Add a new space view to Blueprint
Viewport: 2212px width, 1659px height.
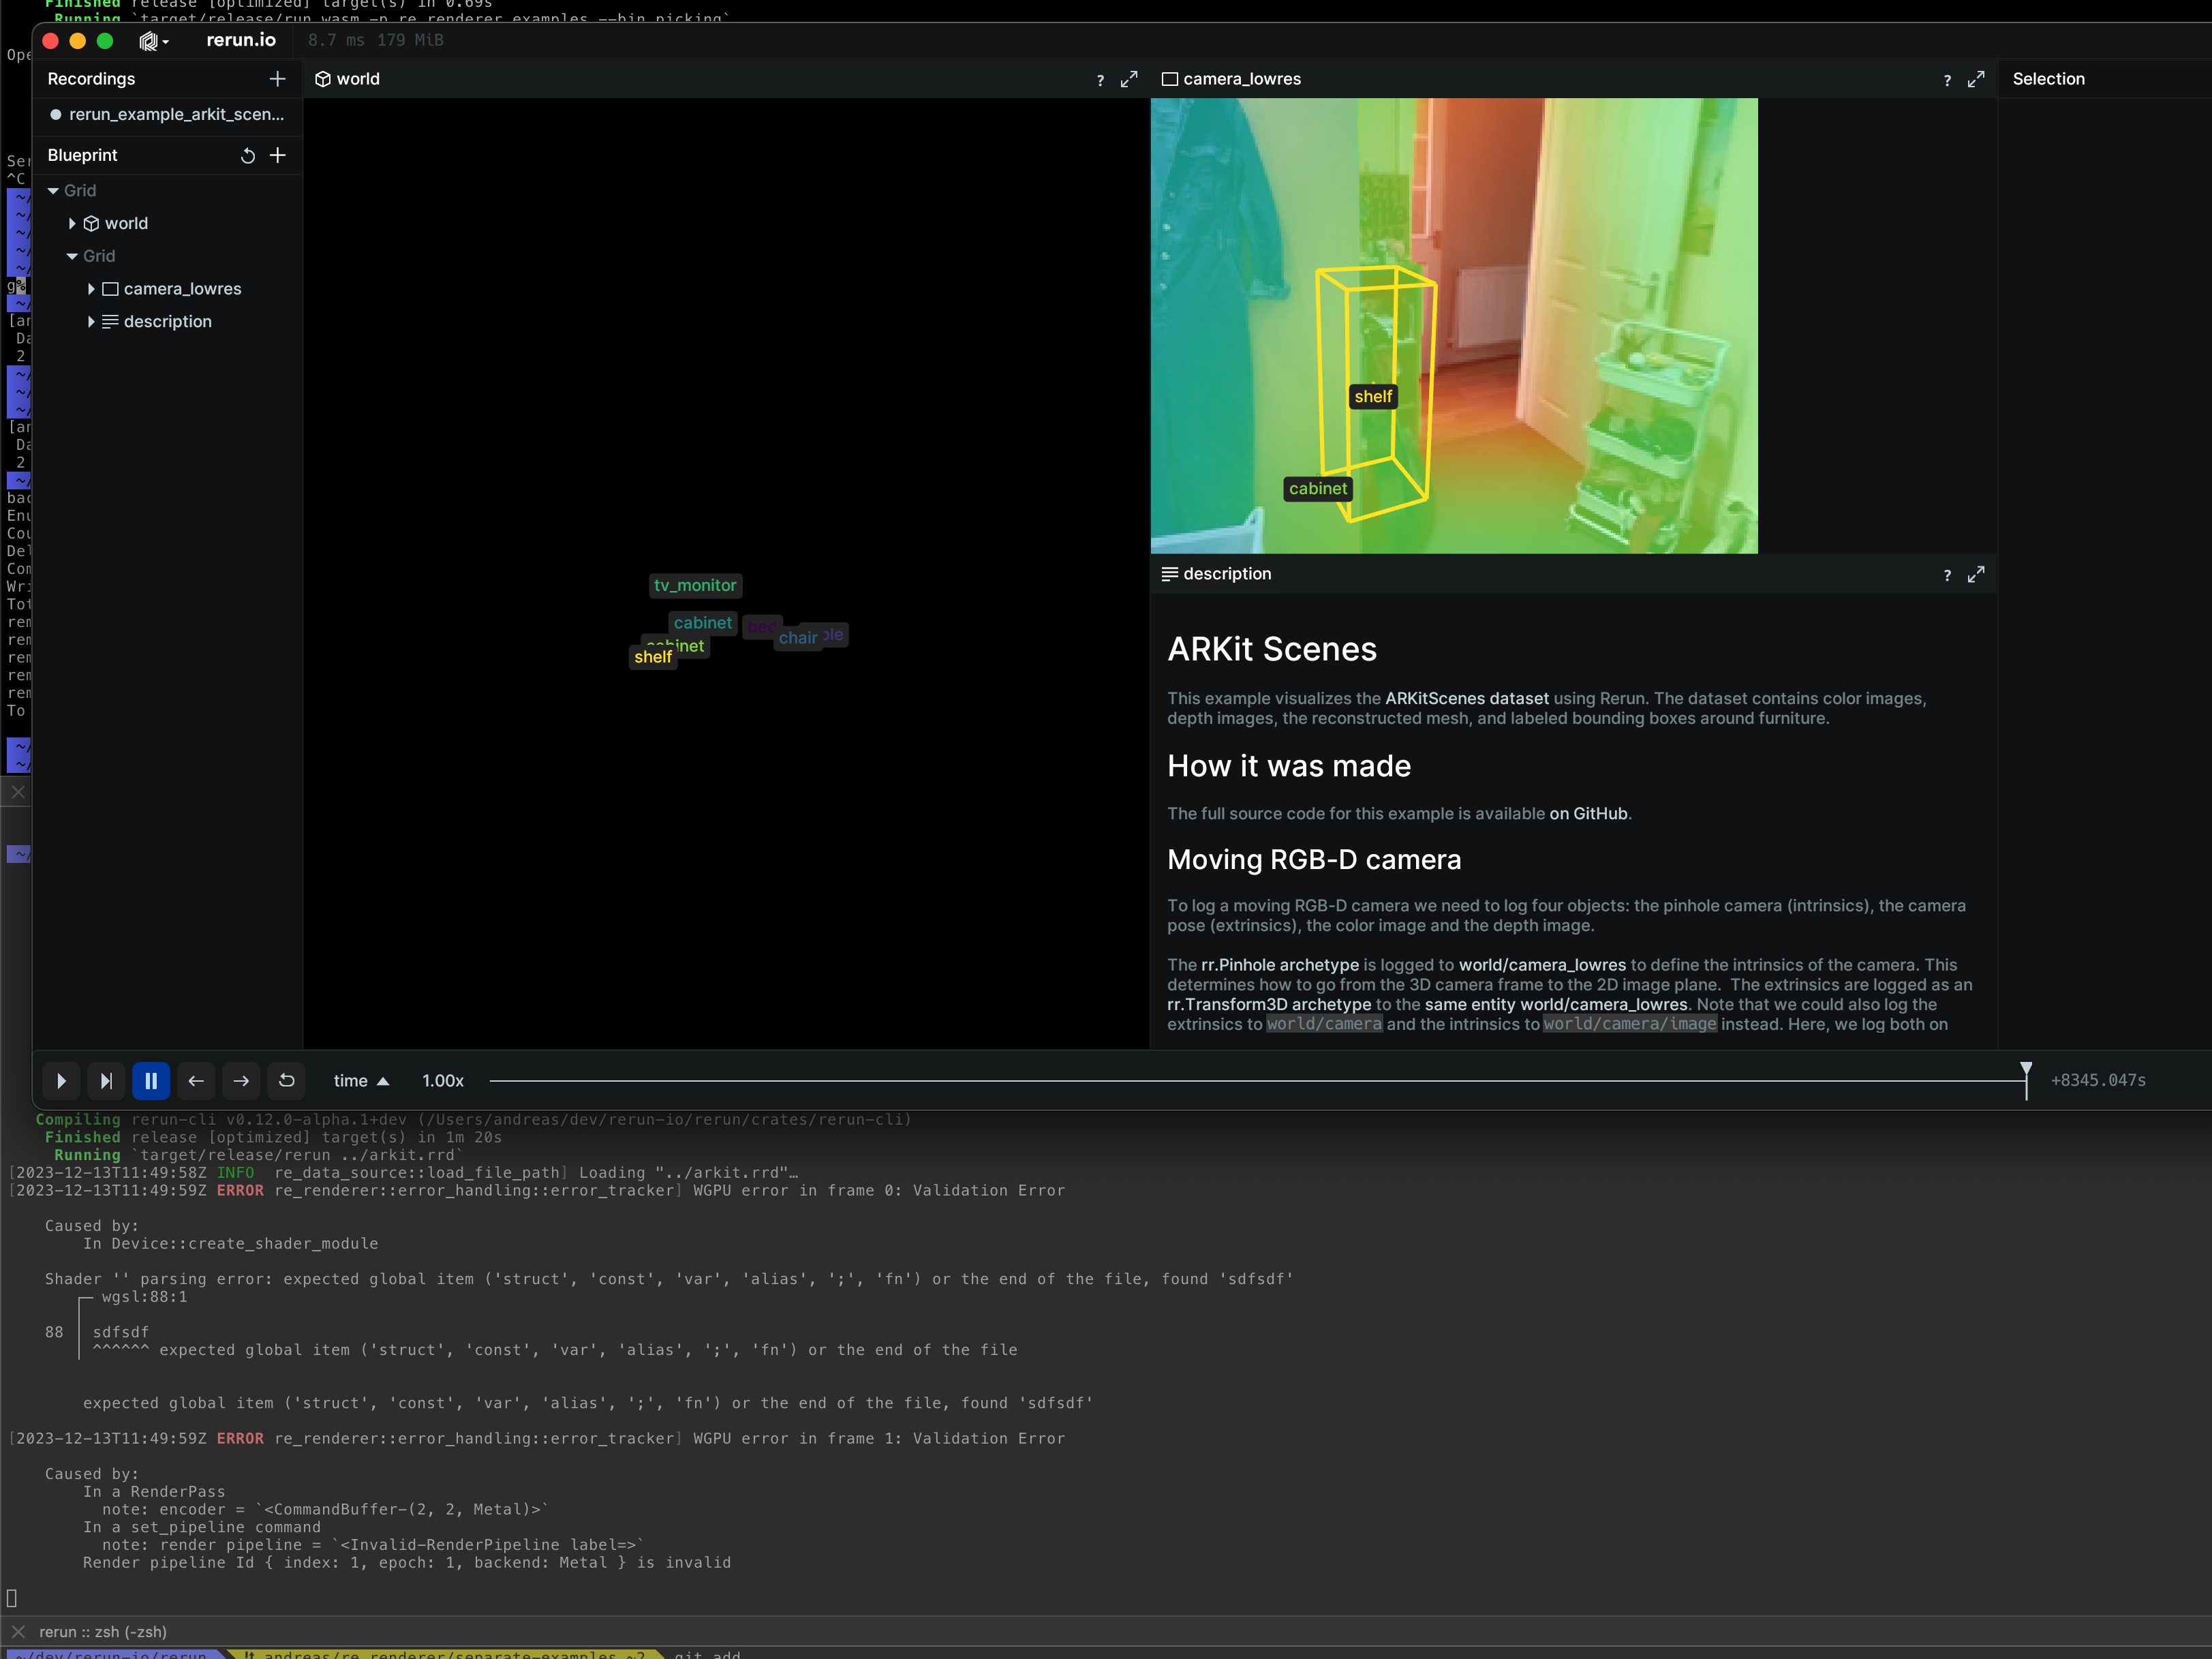pos(278,156)
